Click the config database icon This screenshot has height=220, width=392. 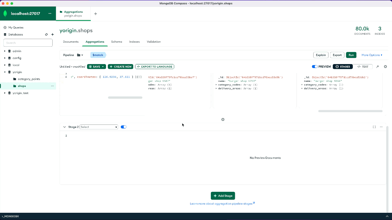(x=9, y=58)
